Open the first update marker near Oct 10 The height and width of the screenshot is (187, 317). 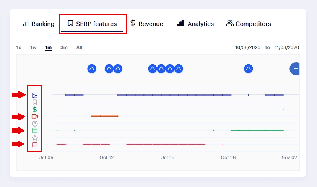(92, 69)
